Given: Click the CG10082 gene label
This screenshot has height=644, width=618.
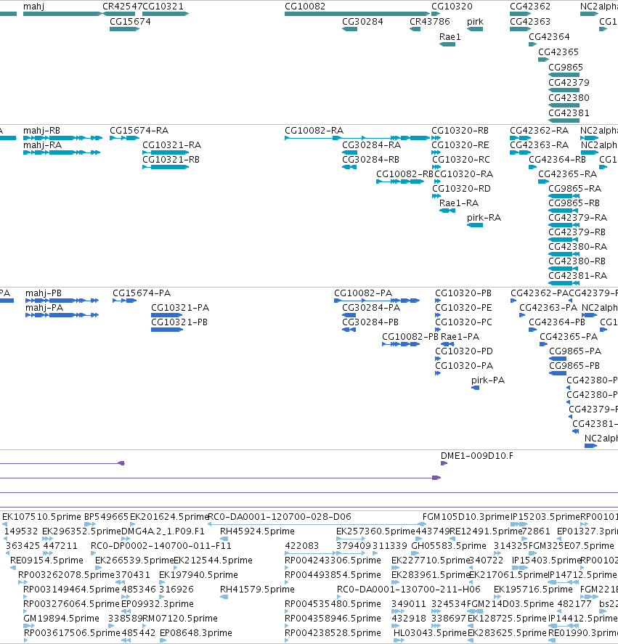Looking at the screenshot, I should (x=305, y=7).
